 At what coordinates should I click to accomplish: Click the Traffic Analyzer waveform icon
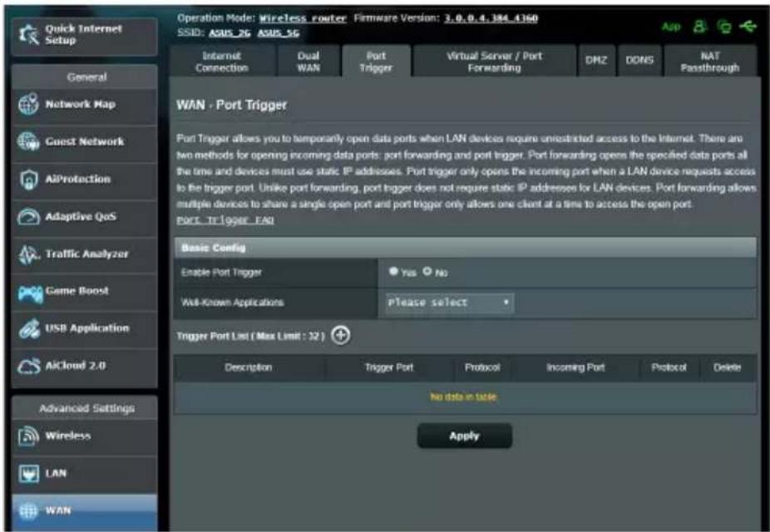28,254
